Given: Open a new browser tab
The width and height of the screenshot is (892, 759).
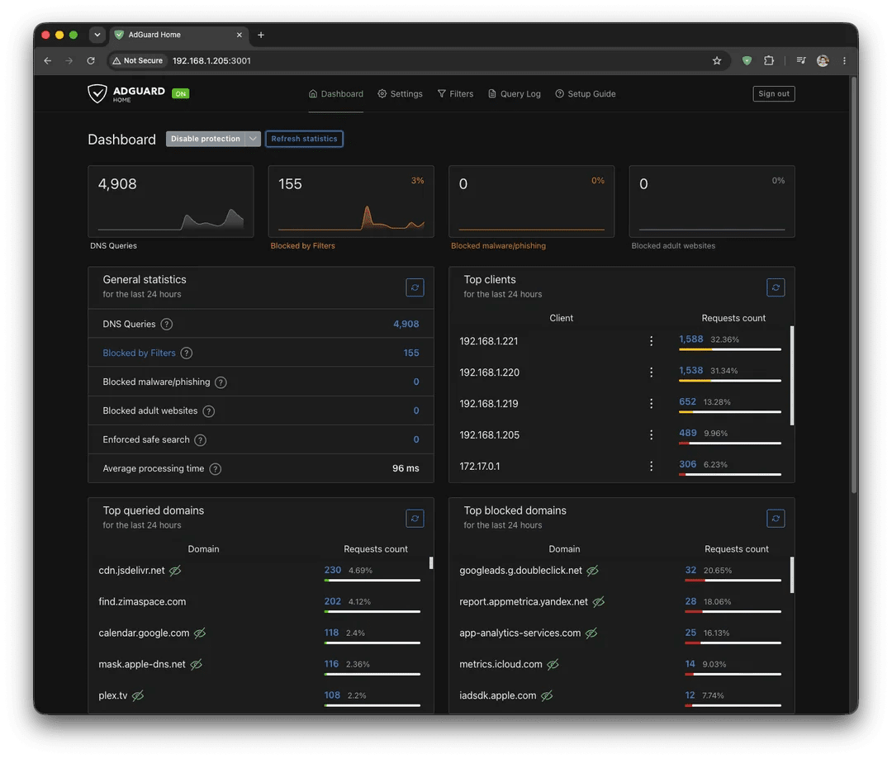Looking at the screenshot, I should click(260, 35).
